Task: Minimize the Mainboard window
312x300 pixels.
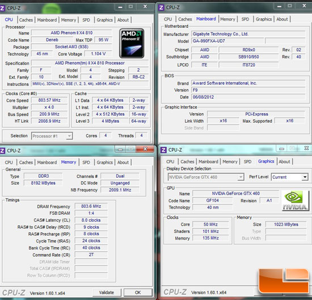Action: pyautogui.click(x=279, y=6)
